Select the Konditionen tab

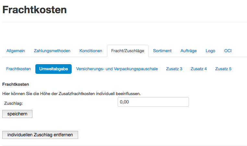coord(91,51)
